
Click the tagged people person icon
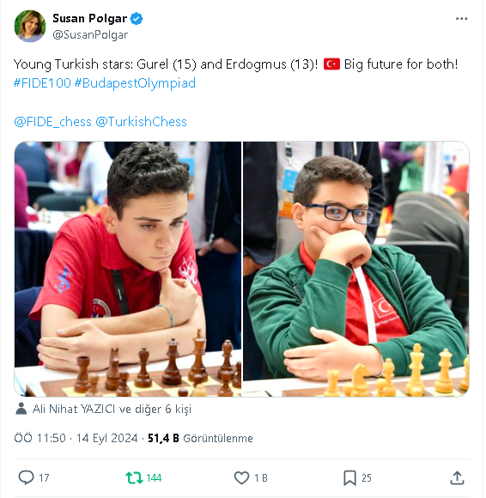21,409
